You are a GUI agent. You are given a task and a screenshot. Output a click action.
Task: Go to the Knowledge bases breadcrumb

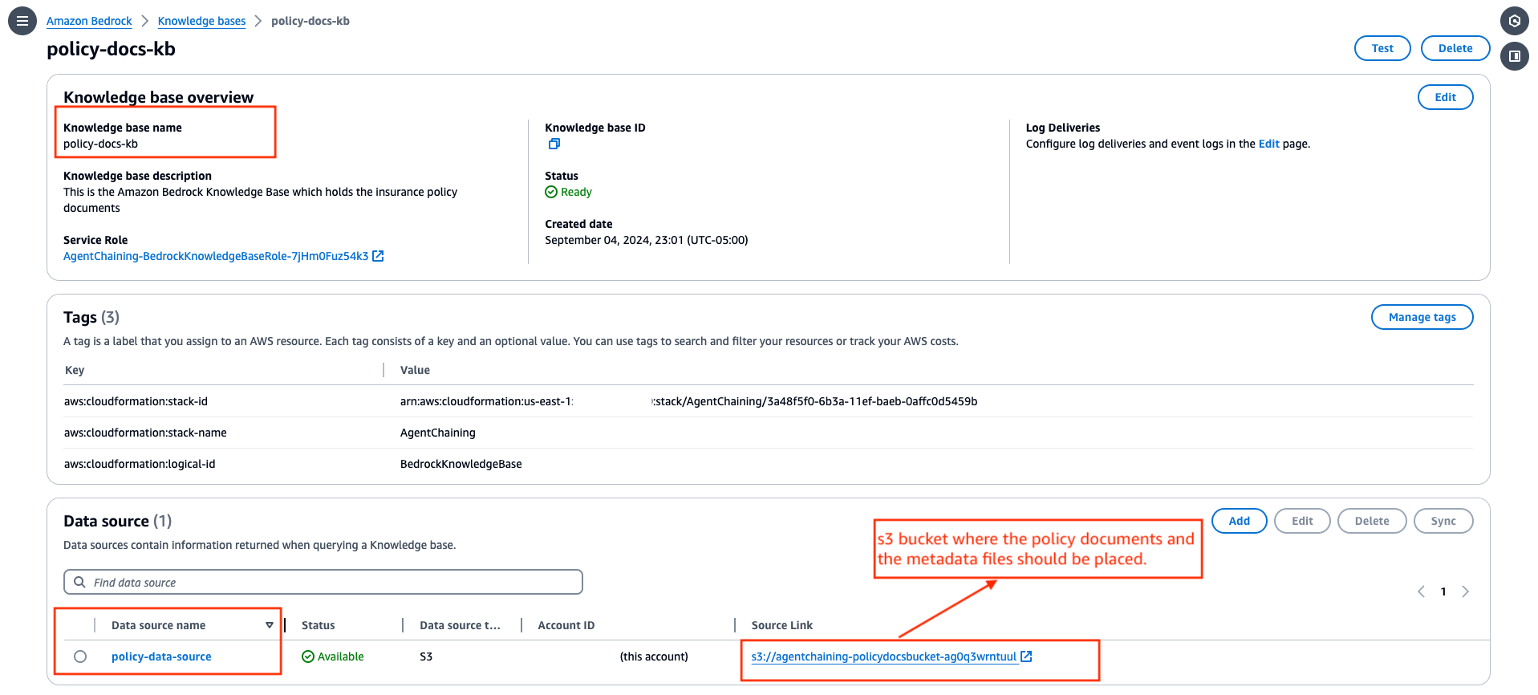point(202,21)
